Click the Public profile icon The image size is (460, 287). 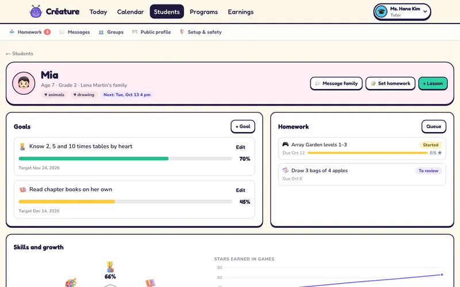point(135,32)
